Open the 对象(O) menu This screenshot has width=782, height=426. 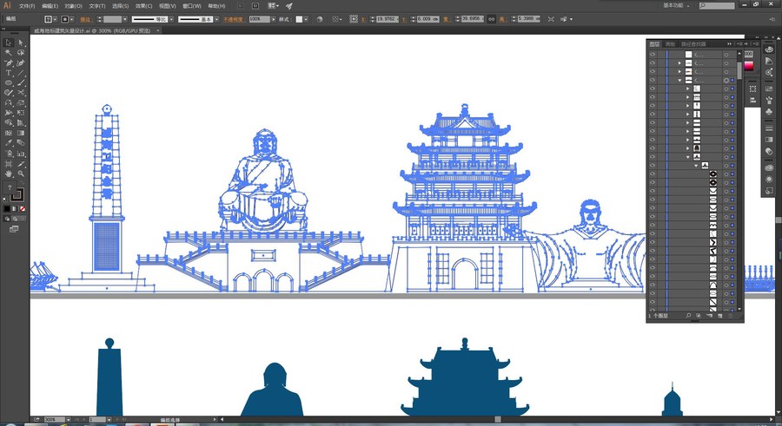pos(73,6)
